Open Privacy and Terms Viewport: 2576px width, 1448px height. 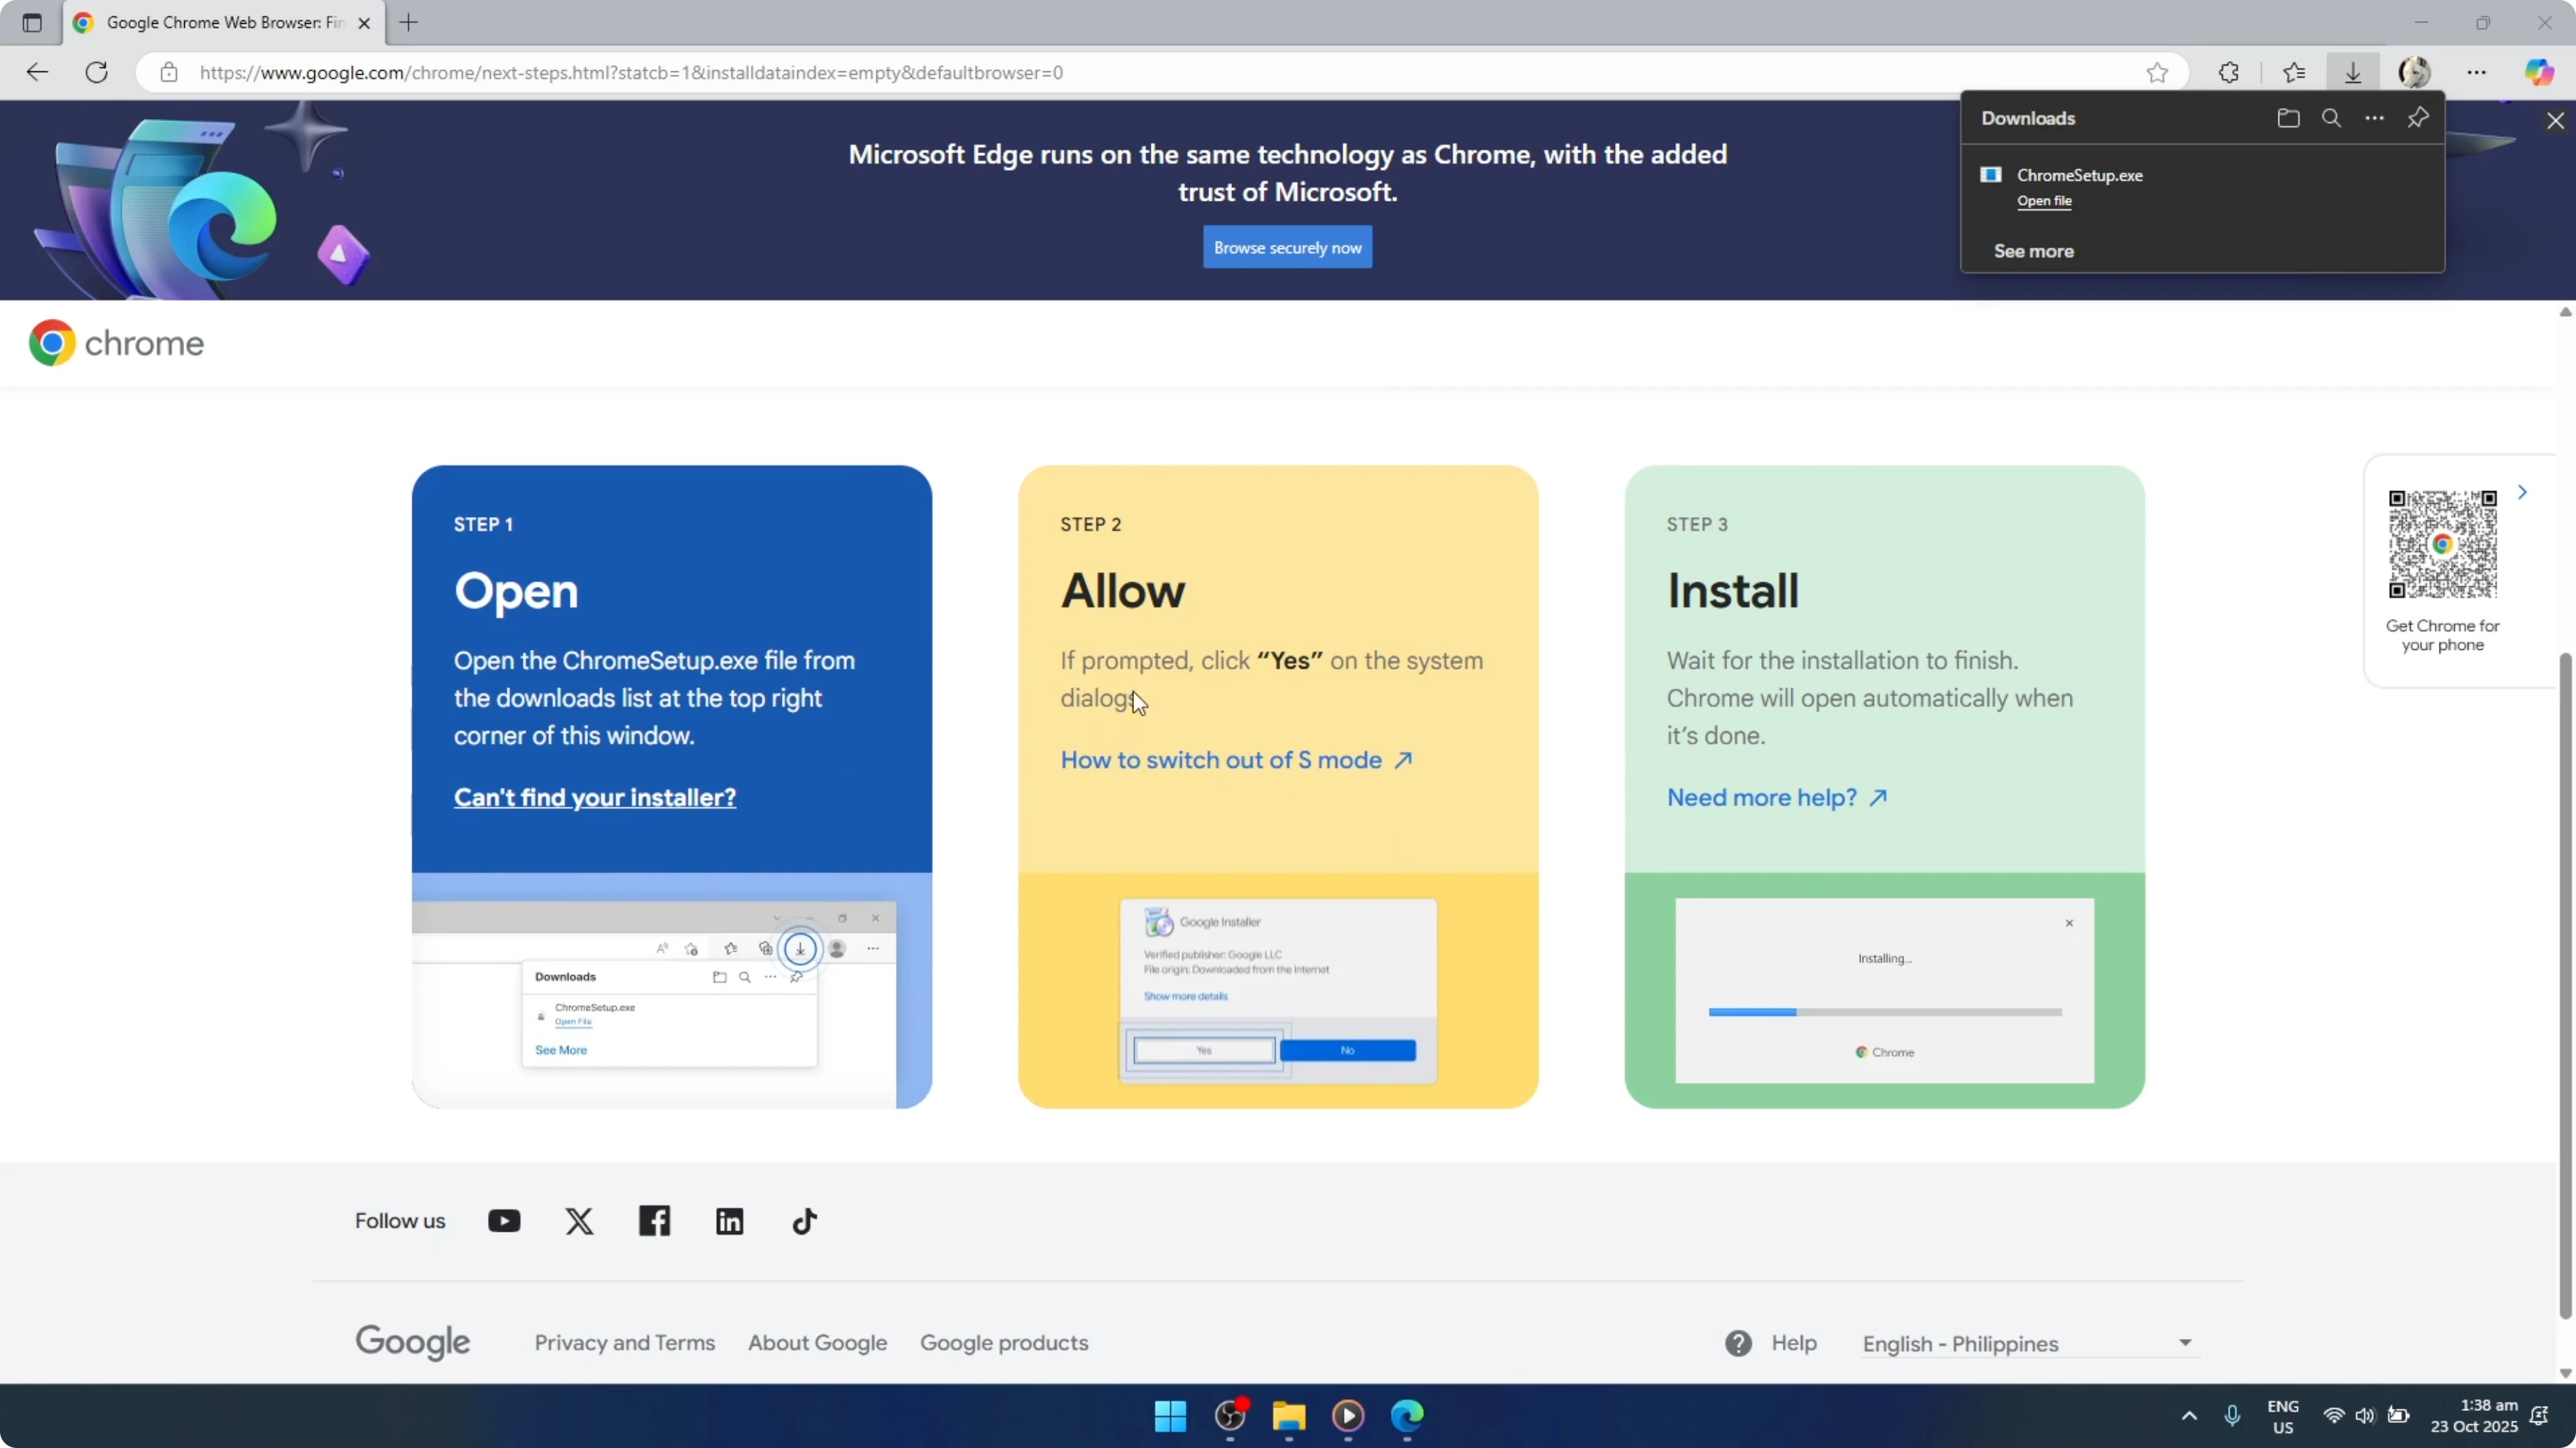click(625, 1342)
